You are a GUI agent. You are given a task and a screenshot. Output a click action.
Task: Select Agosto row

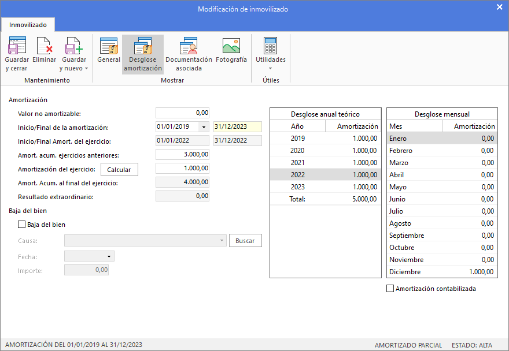point(442,223)
